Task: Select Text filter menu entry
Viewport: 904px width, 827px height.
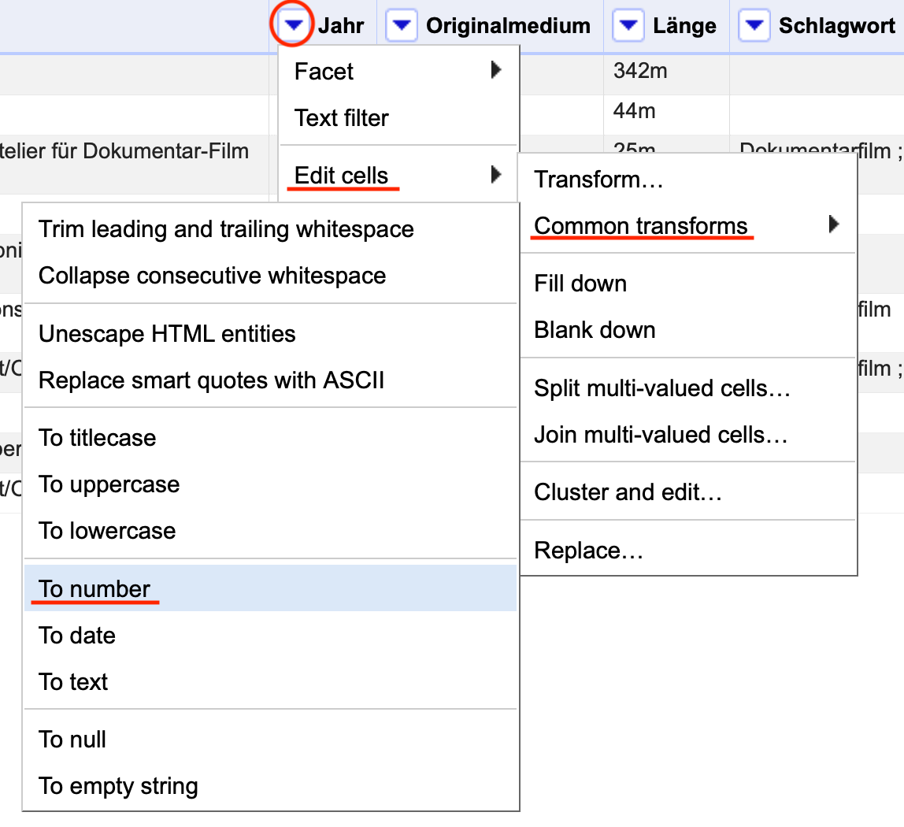Action: pyautogui.click(x=398, y=117)
